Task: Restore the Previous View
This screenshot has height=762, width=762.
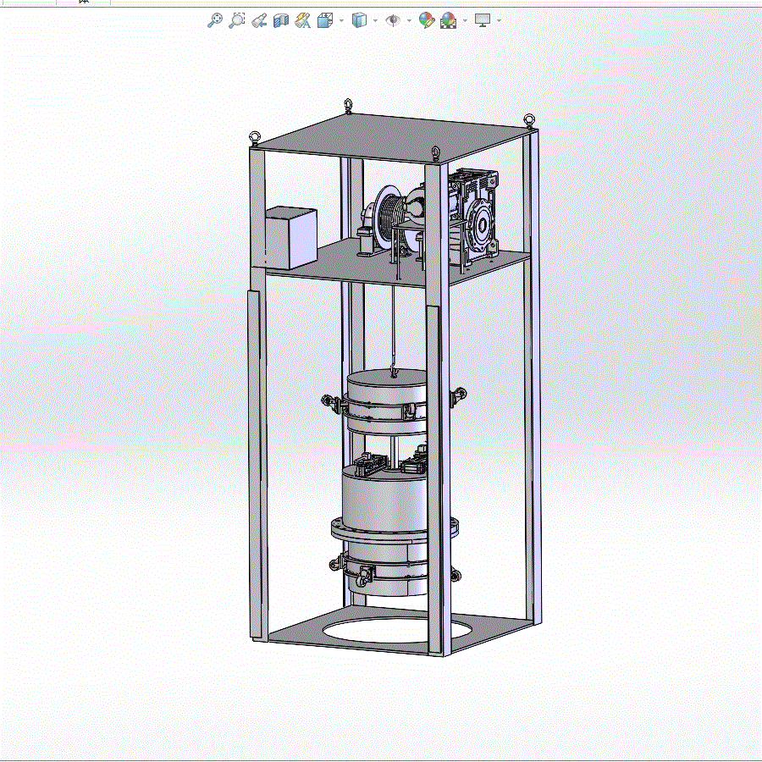Action: (x=259, y=20)
